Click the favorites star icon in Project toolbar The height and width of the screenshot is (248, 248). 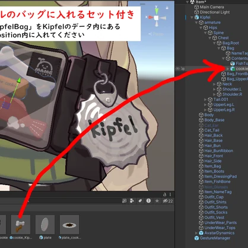pos(157,201)
